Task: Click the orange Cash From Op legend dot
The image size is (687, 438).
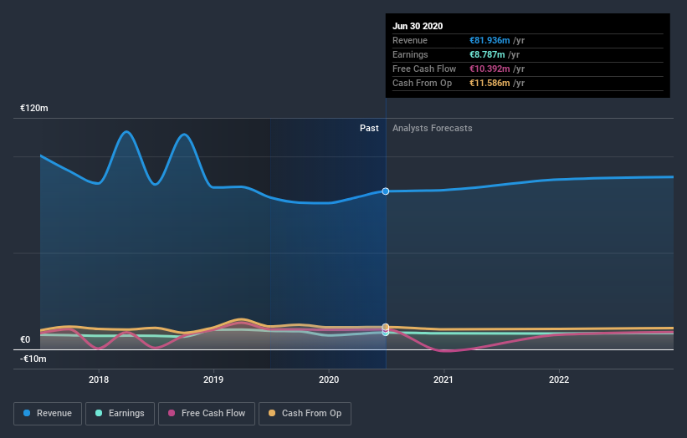Action: 272,413
